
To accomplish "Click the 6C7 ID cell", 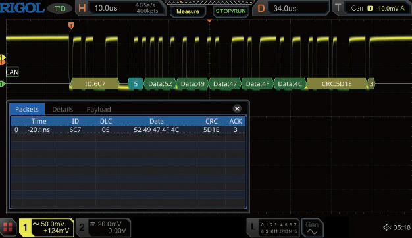I will 76,130.
